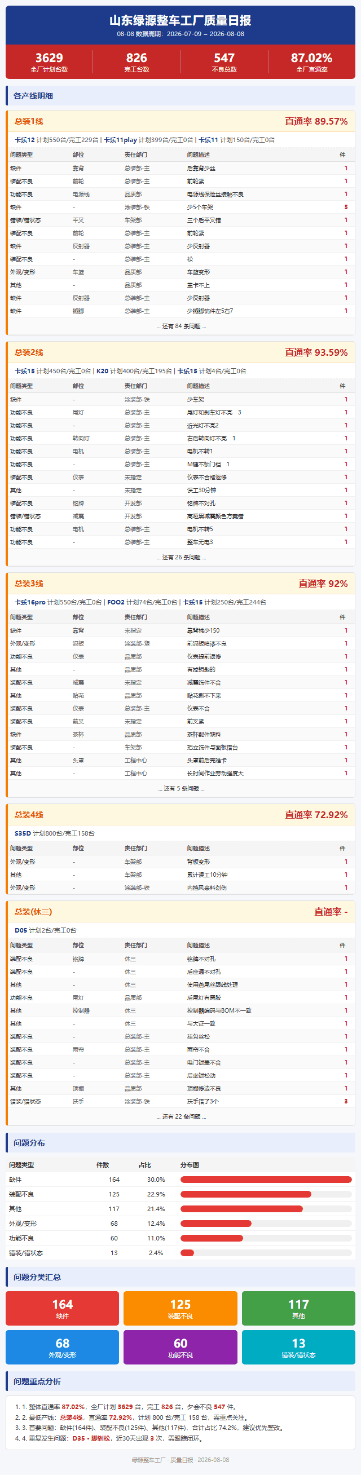Expand the 还有 26 条问题 row
The image size is (361, 1475).
click(180, 557)
